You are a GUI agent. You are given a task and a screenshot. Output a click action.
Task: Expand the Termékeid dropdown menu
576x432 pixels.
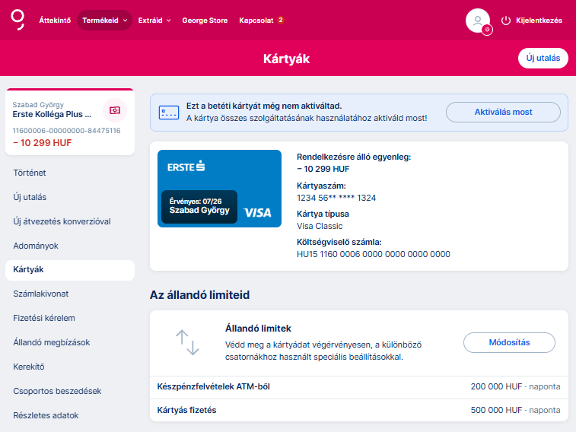point(104,21)
